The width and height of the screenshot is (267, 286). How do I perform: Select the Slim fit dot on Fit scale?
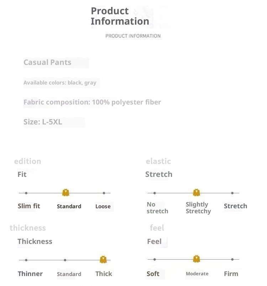26,193
